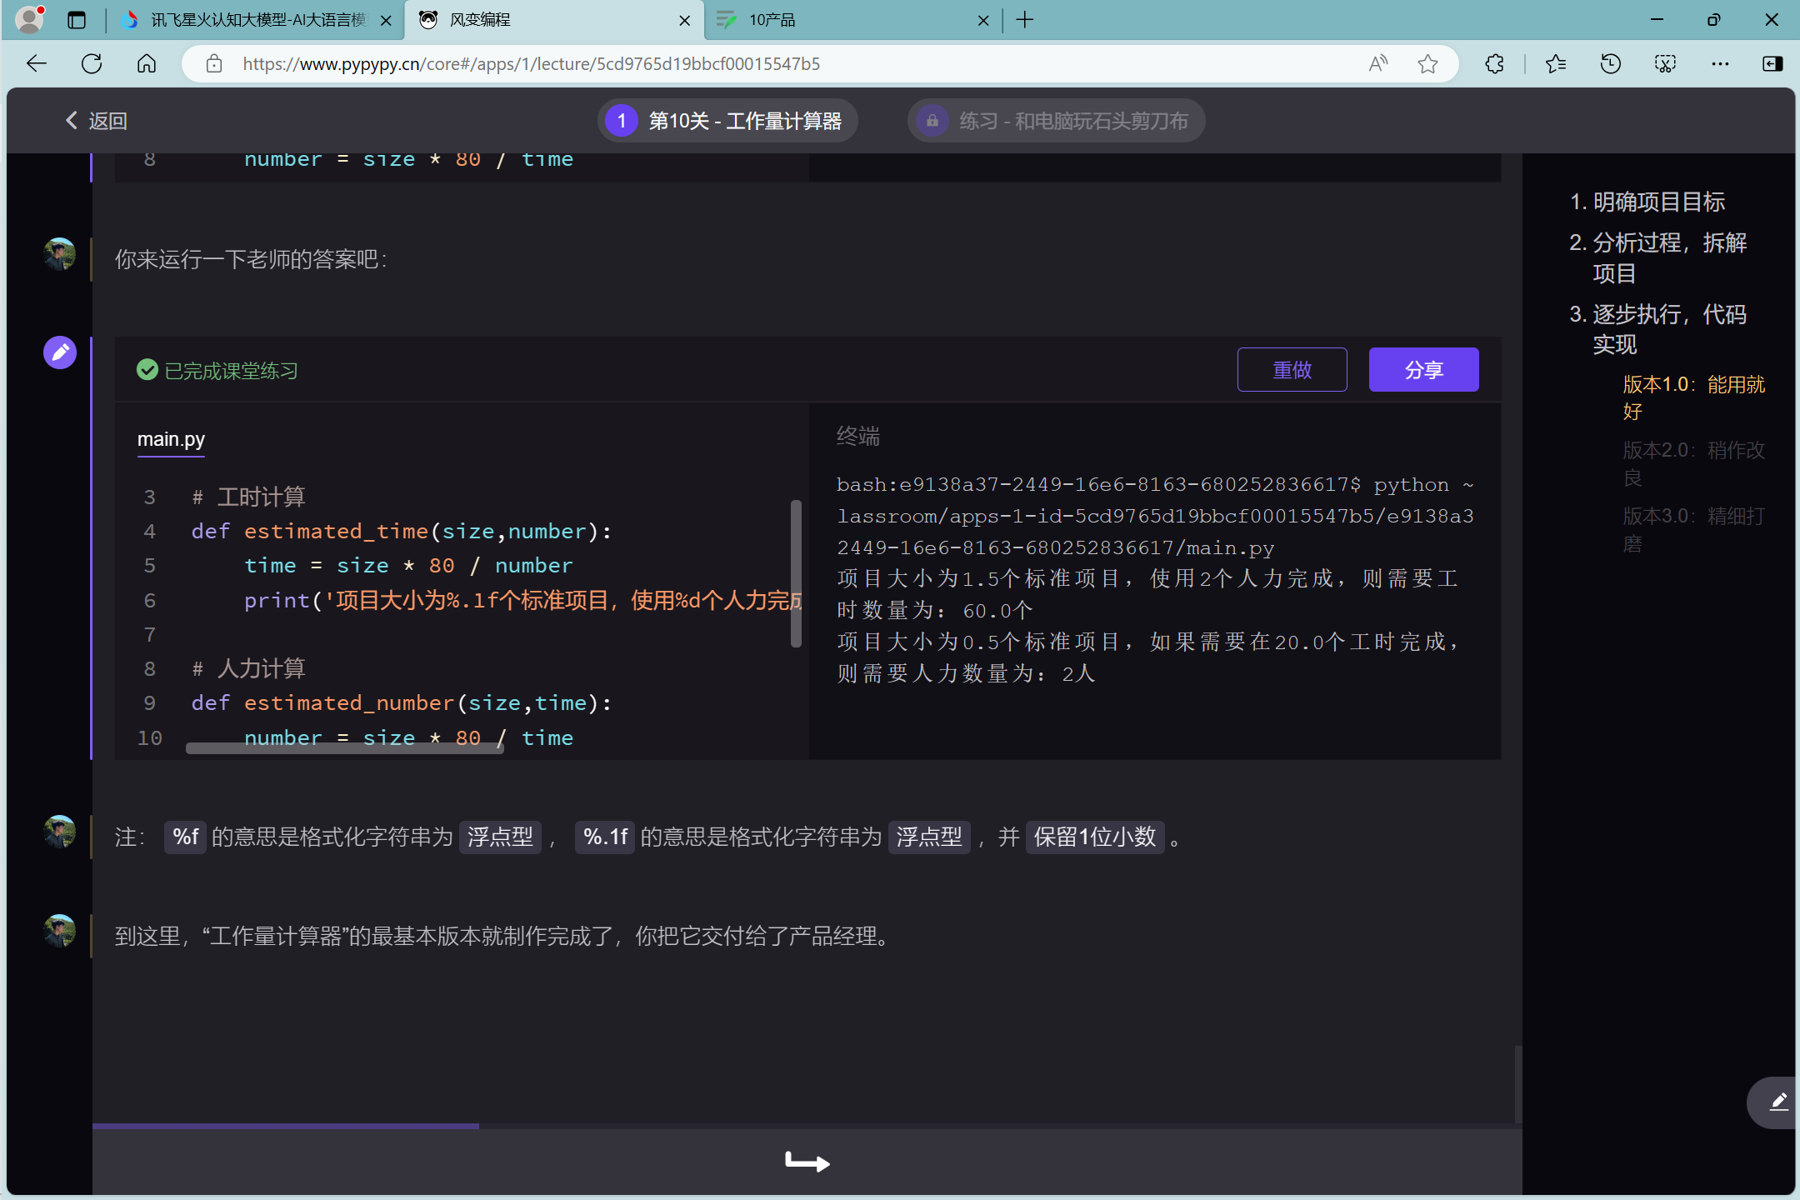1800x1200 pixels.
Task: Select 版本3.0：精细打磨 outline item
Action: pos(1693,530)
